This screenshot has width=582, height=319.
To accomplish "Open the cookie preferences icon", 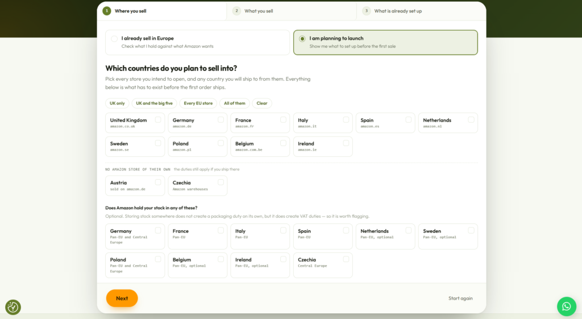I will point(13,307).
